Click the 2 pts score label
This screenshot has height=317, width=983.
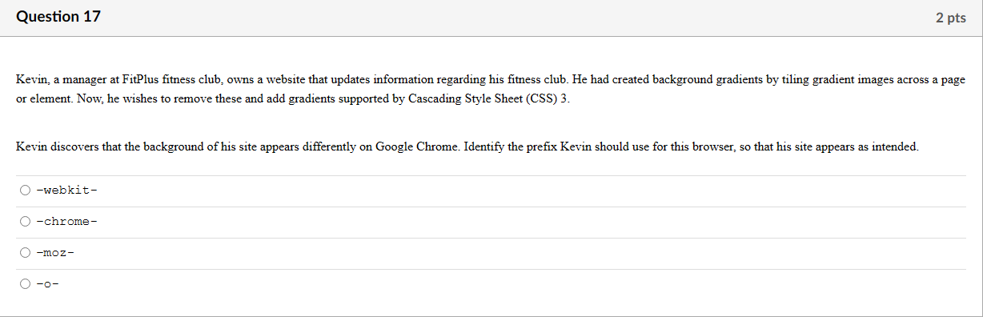coord(951,18)
